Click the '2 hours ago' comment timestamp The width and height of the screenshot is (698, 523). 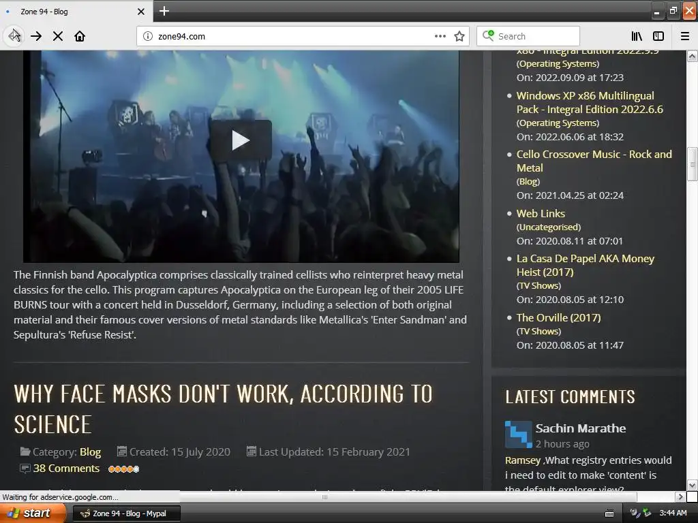[x=562, y=444]
